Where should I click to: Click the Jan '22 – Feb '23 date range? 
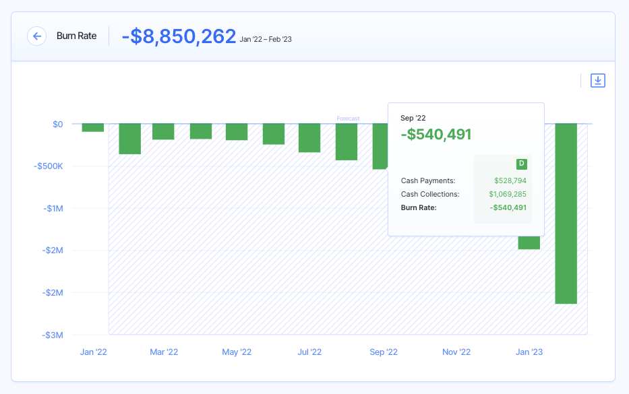coord(266,40)
